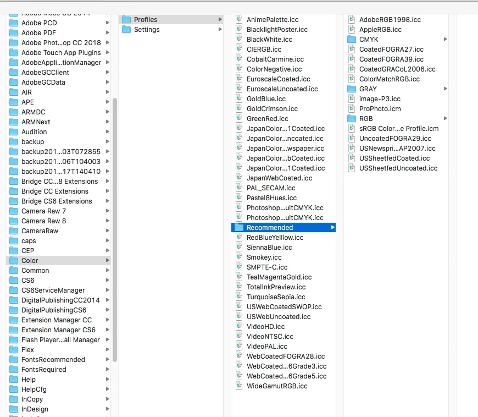Viewport: 478px width, 417px height.
Task: Click the AppleRGB.icc file icon
Action: pyautogui.click(x=352, y=30)
